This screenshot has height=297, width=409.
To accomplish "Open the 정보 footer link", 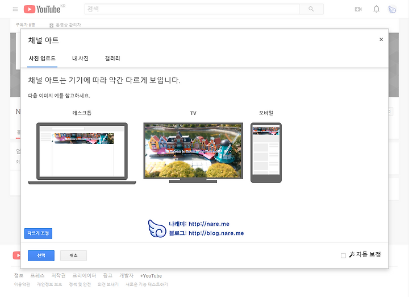I will pyautogui.click(x=19, y=275).
